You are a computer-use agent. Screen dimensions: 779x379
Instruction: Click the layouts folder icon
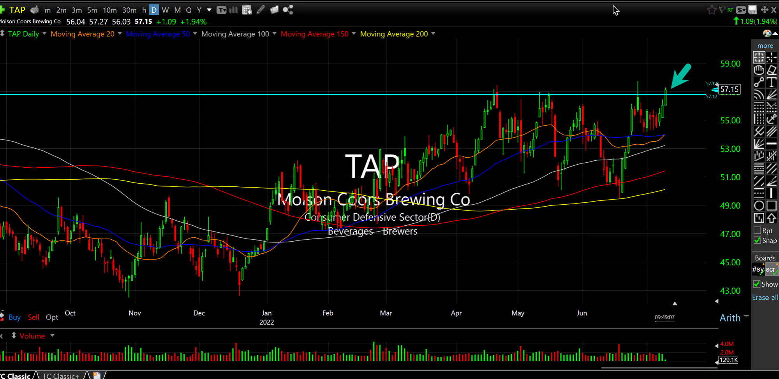pyautogui.click(x=274, y=10)
